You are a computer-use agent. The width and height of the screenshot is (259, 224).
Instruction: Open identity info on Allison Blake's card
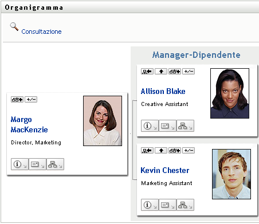coord(150,126)
